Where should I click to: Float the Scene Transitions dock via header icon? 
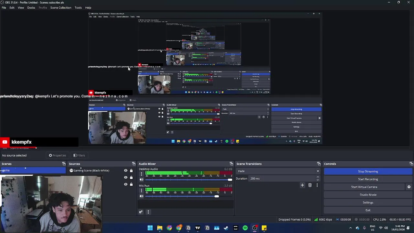pos(319,164)
